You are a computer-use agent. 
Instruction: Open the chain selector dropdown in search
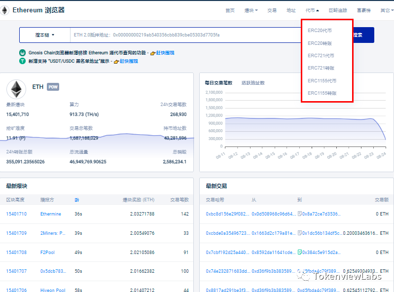(45, 35)
